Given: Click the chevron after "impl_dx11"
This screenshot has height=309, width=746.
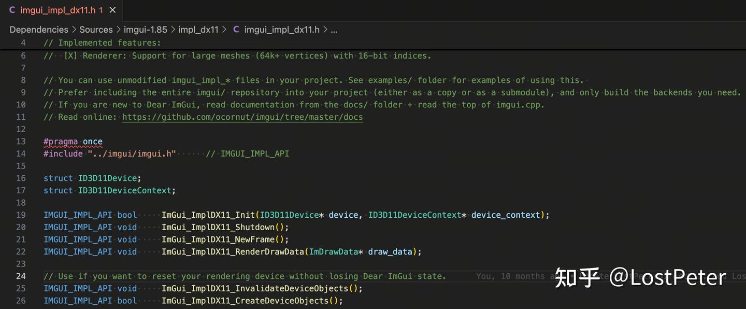Looking at the screenshot, I should tap(224, 30).
